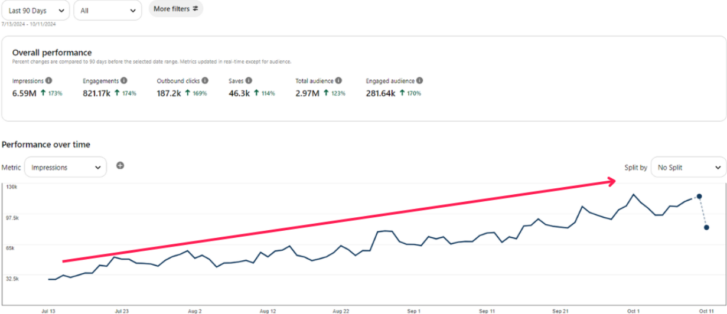Viewport: 727px width, 314px height.
Task: Add another metric with the plus icon
Action: coord(120,165)
